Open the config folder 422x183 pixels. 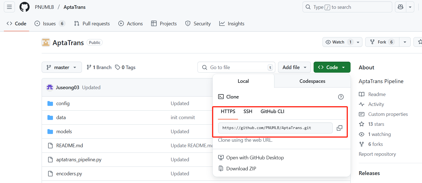tap(63, 103)
